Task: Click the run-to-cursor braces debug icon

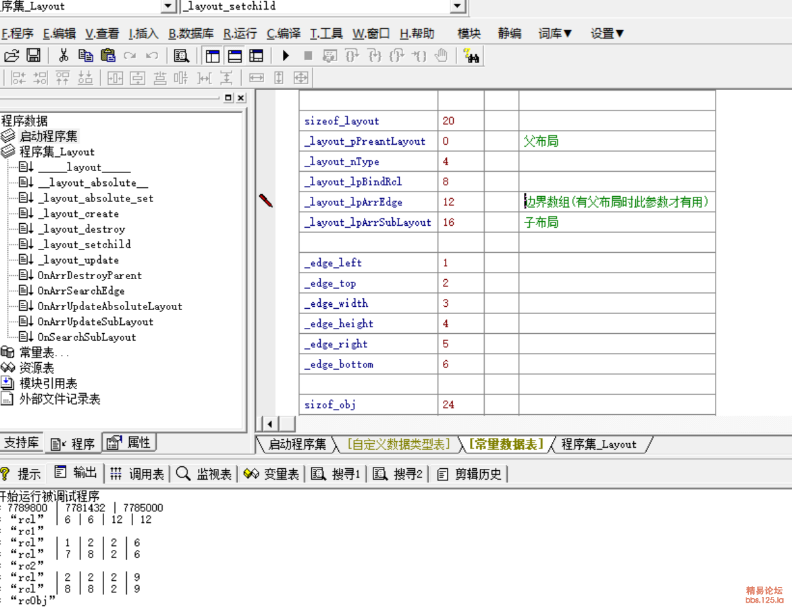Action: [x=419, y=56]
